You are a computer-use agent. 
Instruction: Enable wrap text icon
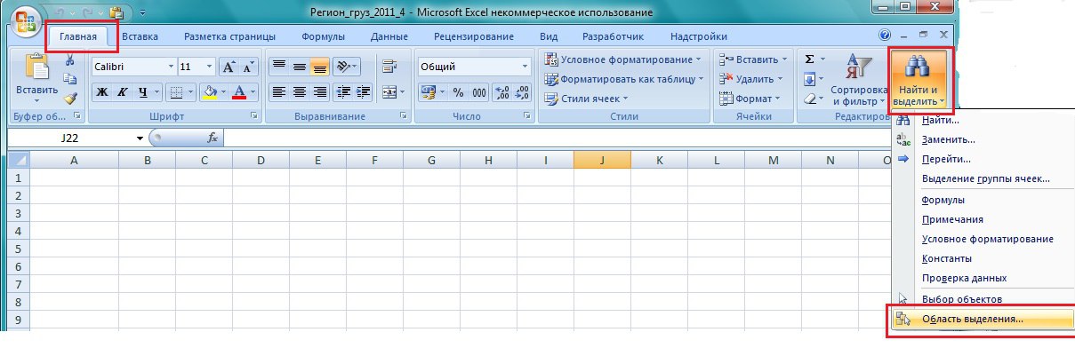pyautogui.click(x=389, y=67)
